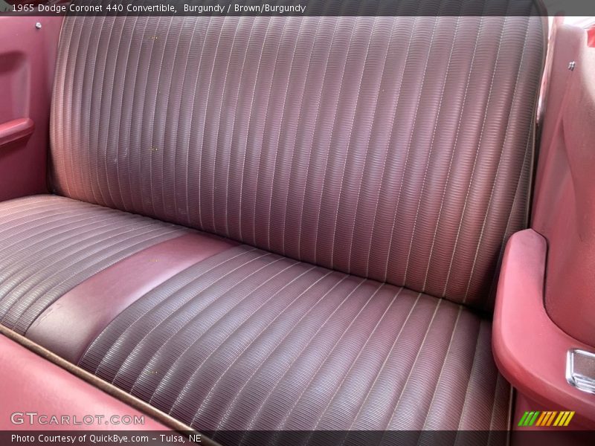The width and height of the screenshot is (595, 446).
Task: Select the Burgundy / Brown/Burgundy color label
Action: coord(245,9)
